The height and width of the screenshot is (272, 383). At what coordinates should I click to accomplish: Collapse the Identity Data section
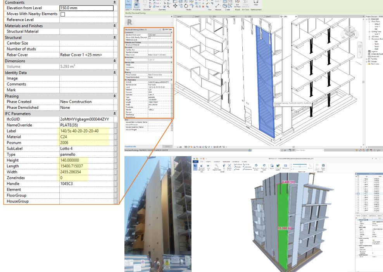115,72
